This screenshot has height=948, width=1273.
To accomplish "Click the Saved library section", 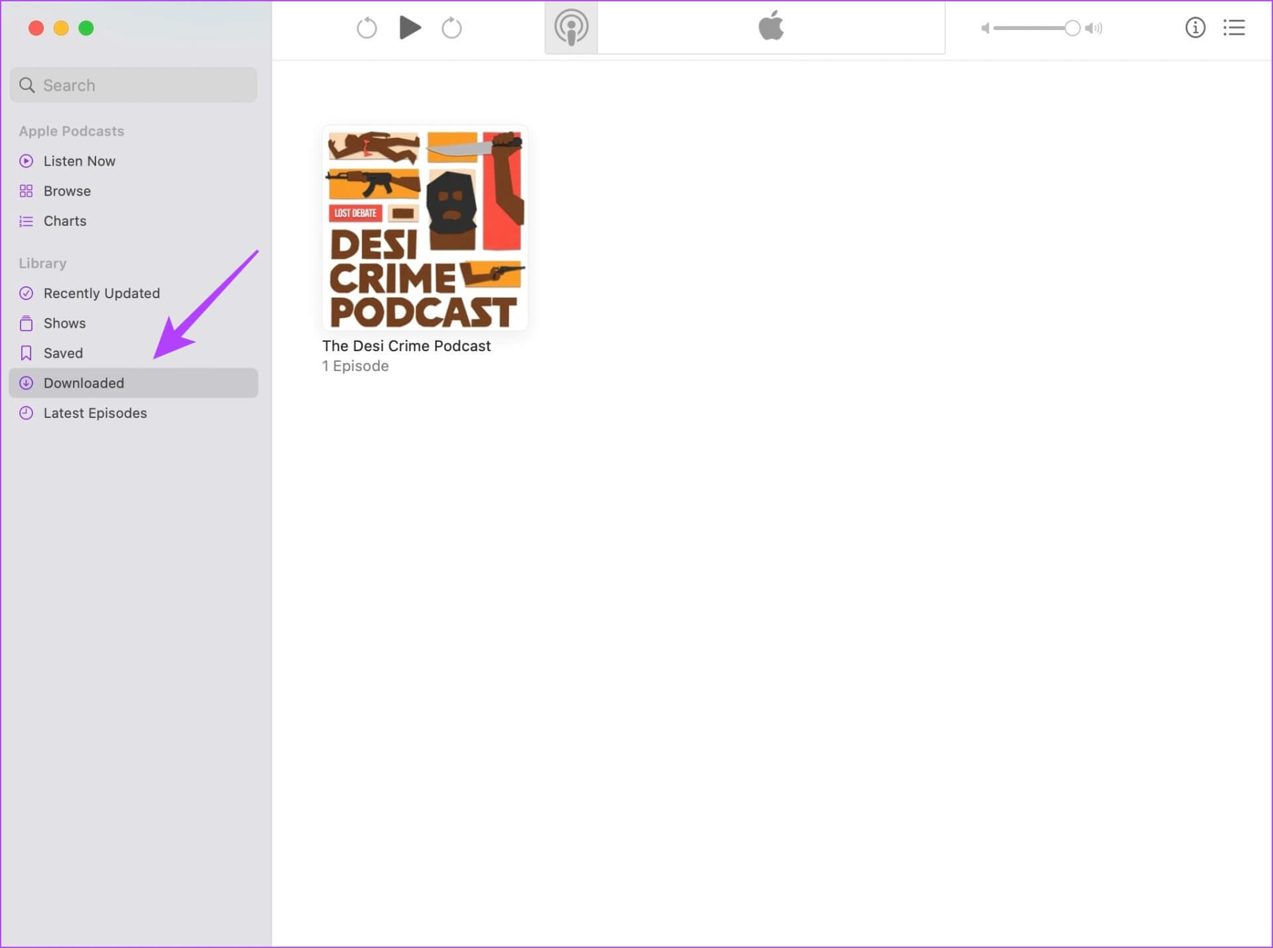I will click(x=63, y=352).
